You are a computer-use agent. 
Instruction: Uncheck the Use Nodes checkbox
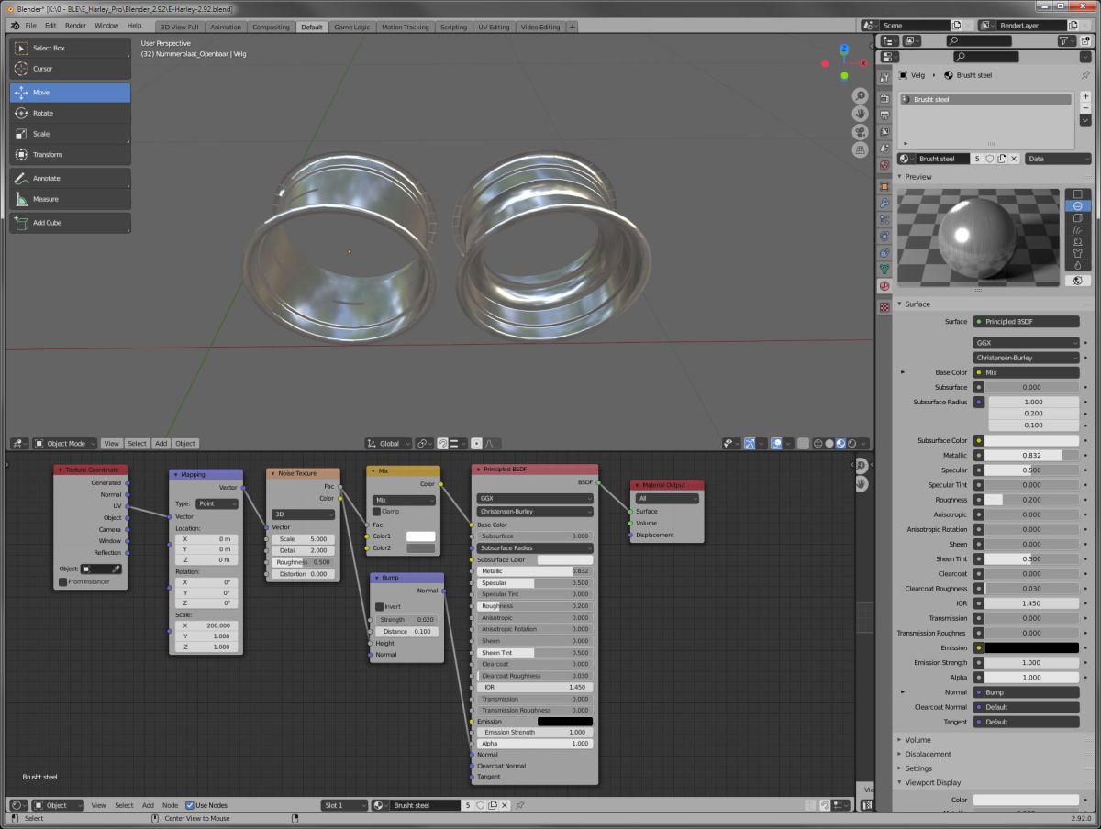click(x=190, y=805)
